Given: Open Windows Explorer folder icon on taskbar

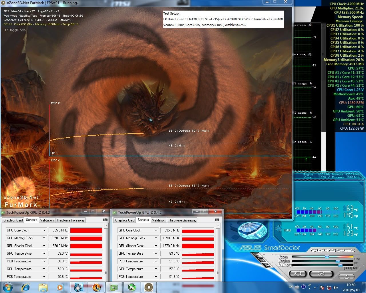Looking at the screenshot, I should point(43,287).
